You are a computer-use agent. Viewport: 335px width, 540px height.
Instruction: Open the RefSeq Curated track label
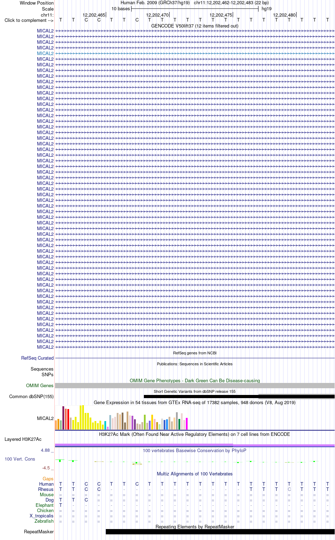pyautogui.click(x=37, y=358)
